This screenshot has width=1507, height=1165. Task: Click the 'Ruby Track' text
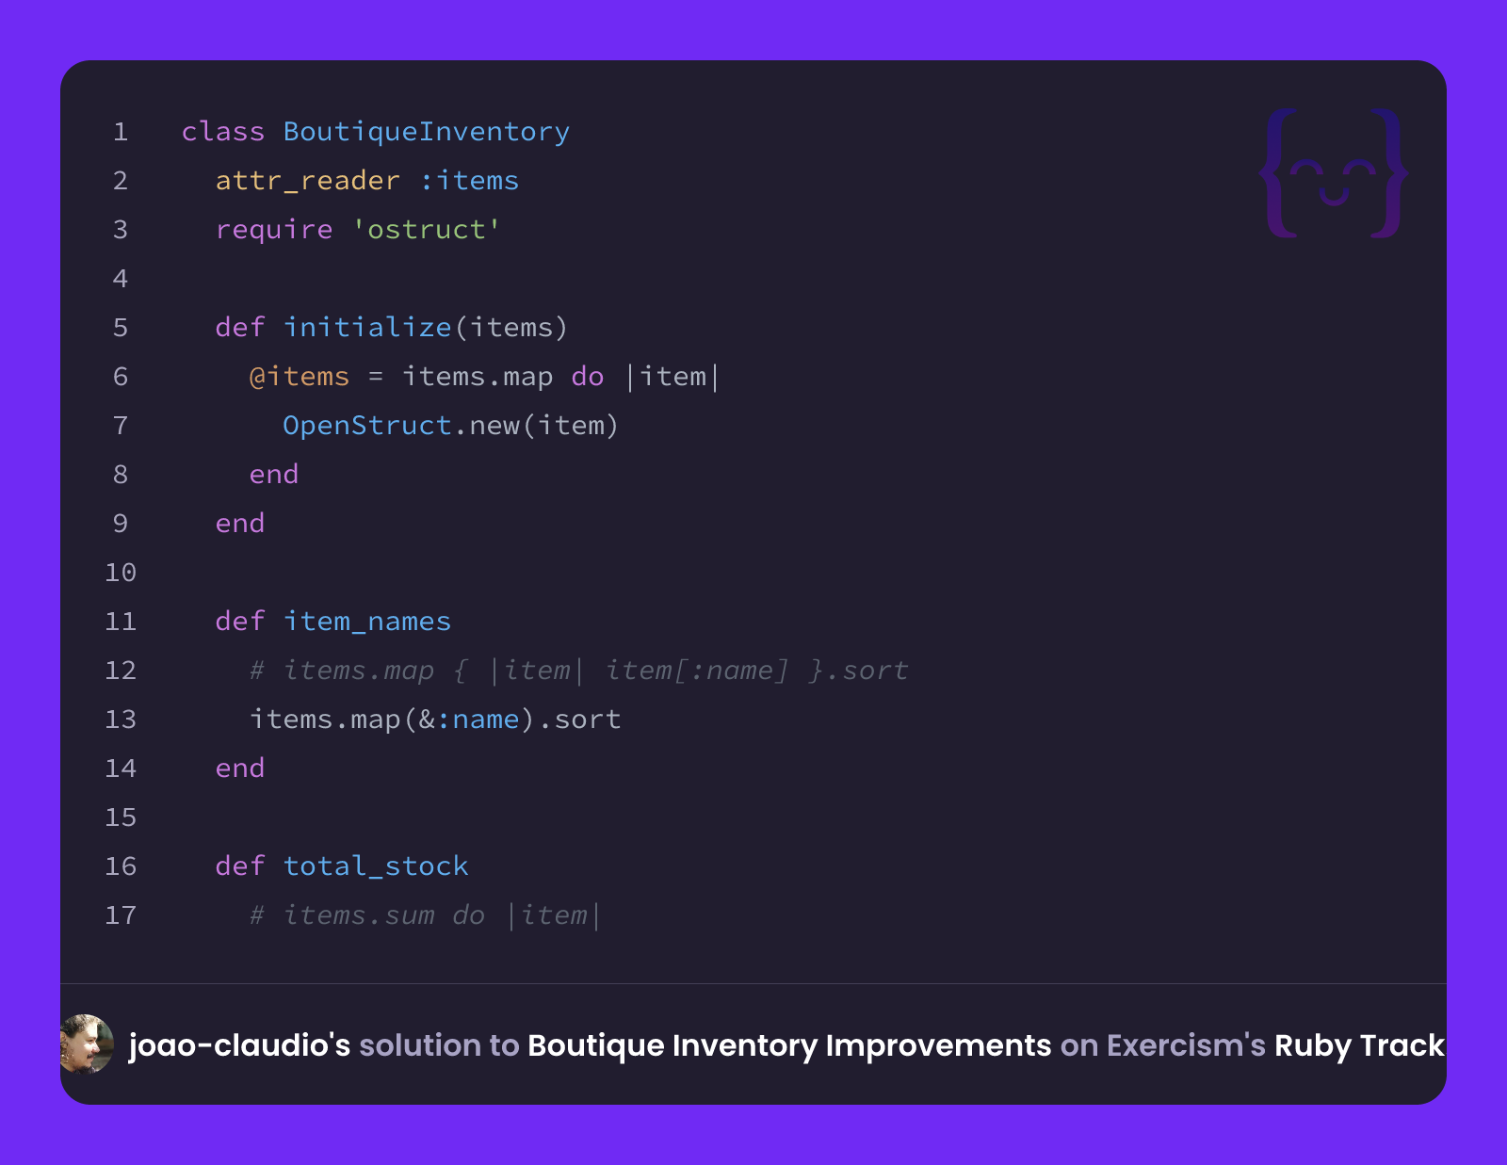1359,1045
